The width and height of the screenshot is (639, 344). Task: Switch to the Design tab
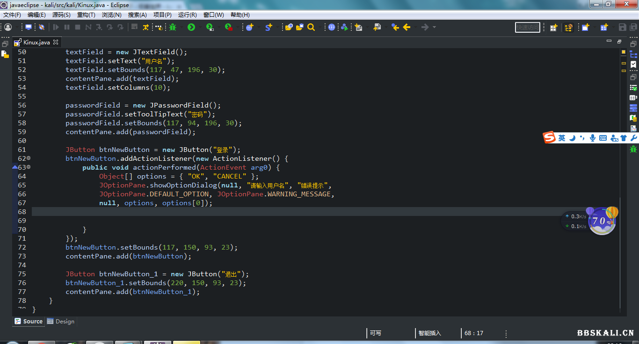(x=61, y=322)
